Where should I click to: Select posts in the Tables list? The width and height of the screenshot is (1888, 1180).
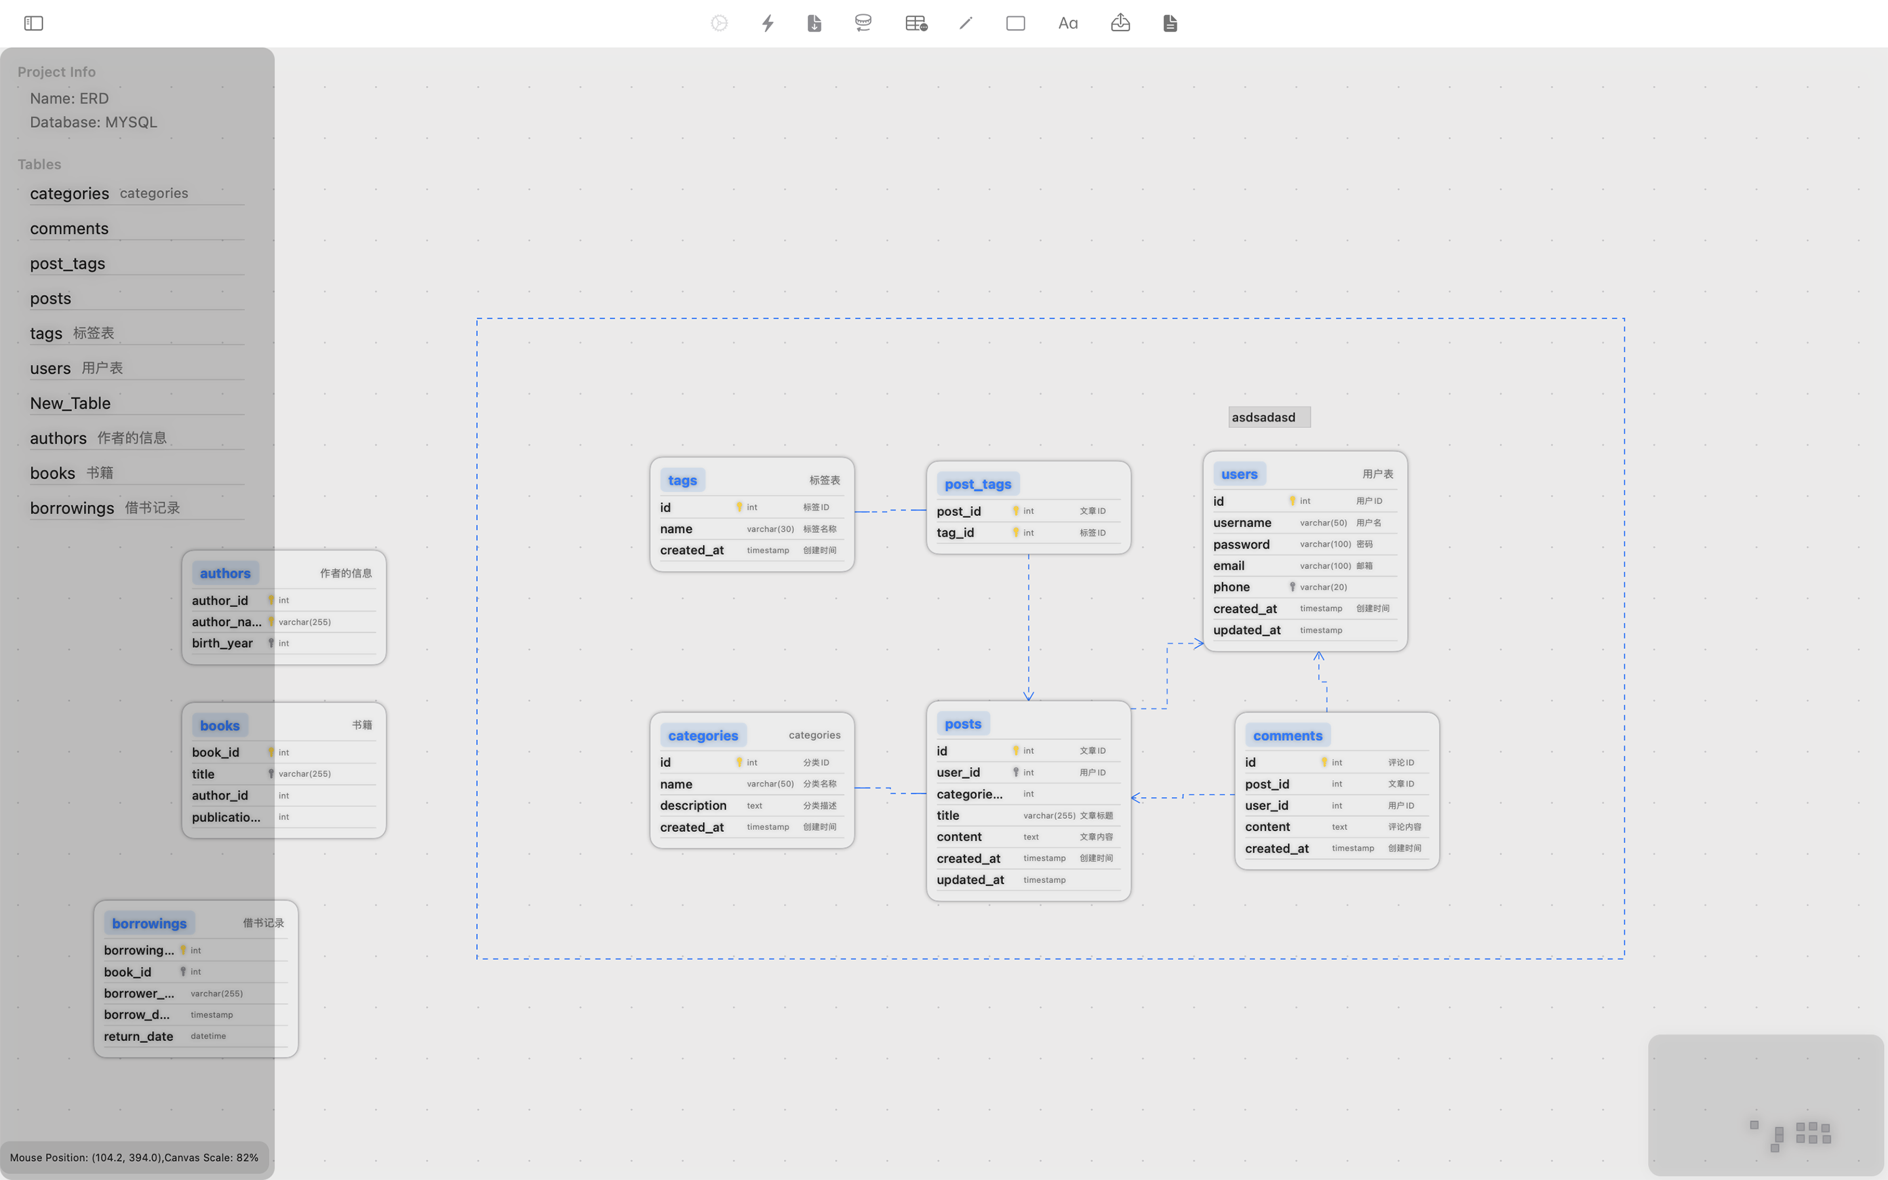coord(136,298)
